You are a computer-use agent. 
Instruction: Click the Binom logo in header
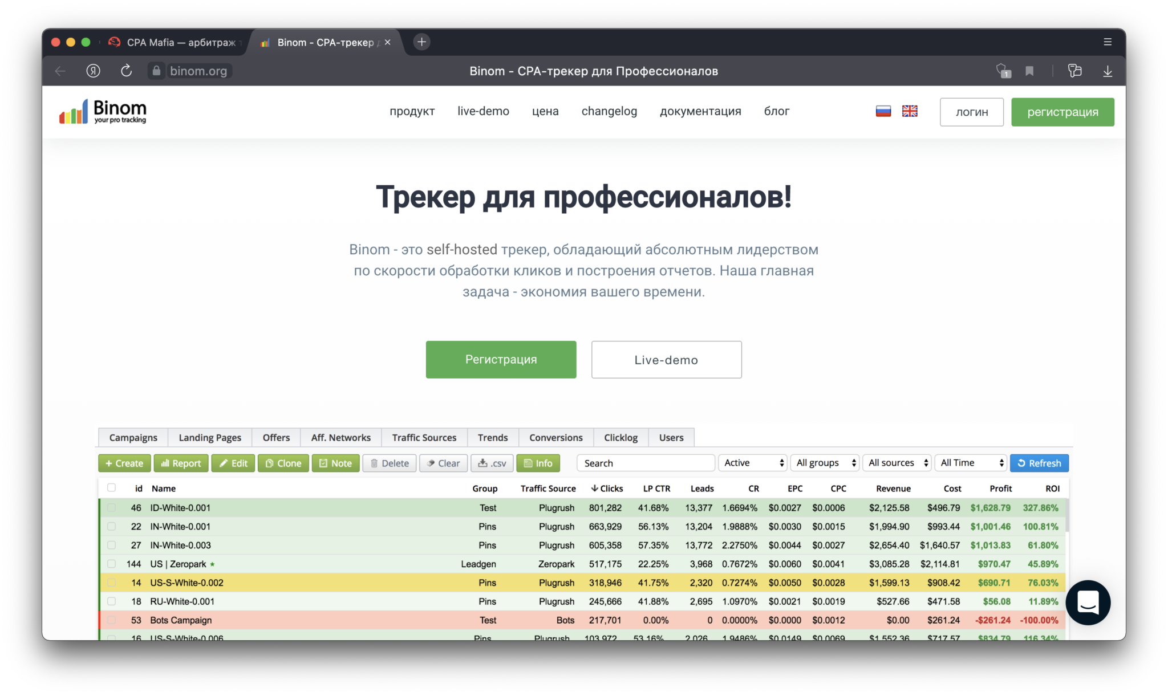point(103,111)
